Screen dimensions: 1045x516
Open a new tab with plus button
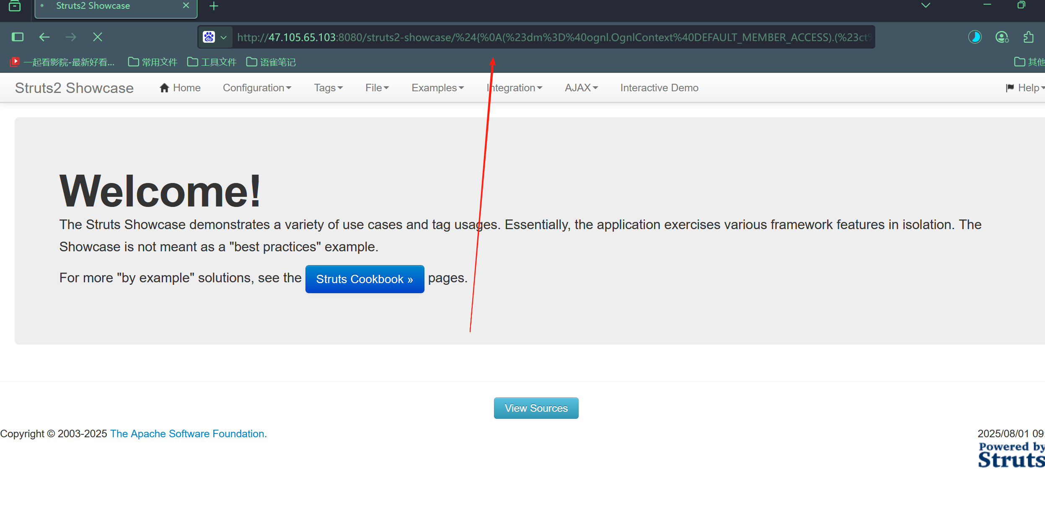coord(214,6)
